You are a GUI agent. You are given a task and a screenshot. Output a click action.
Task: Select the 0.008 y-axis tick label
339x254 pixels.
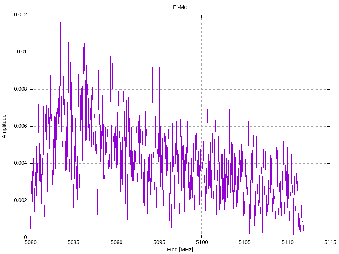[x=21, y=89]
